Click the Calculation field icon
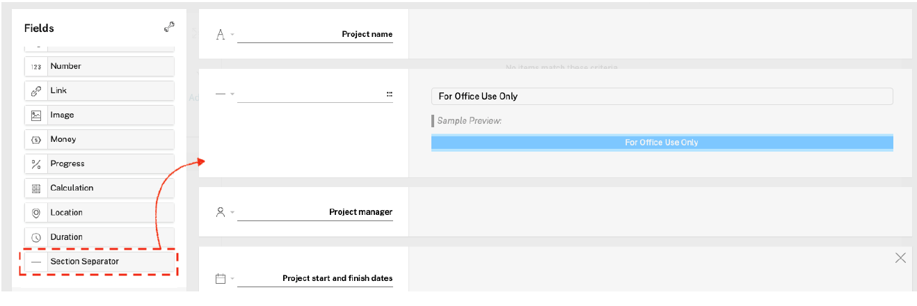This screenshot has width=917, height=306. 36,188
